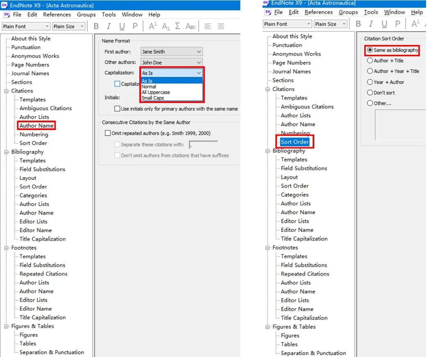Apply bold formatting
Image resolution: width=427 pixels, height=357 pixels.
tap(96, 26)
